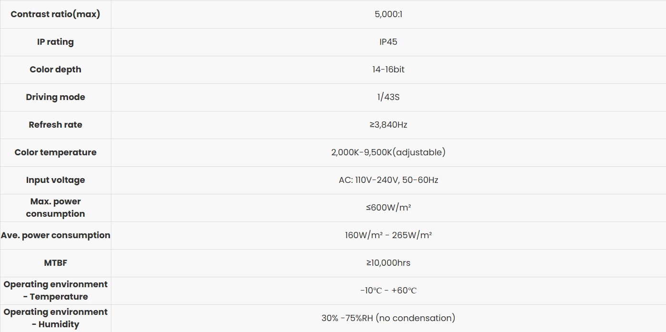Select the IP45 value text
Viewport: 666px width, 332px height.
click(x=388, y=42)
